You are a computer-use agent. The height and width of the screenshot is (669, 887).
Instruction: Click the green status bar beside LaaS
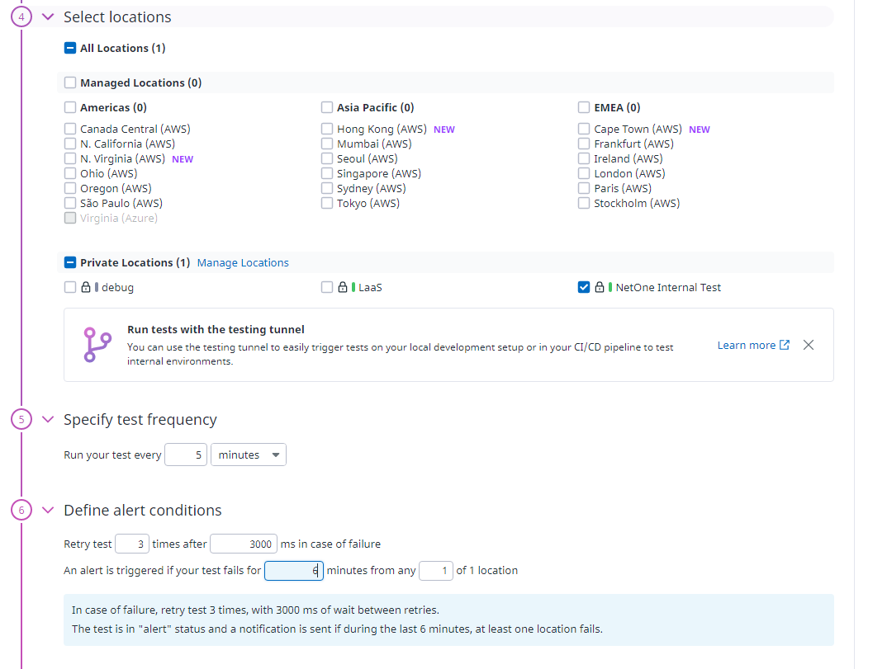coord(353,287)
